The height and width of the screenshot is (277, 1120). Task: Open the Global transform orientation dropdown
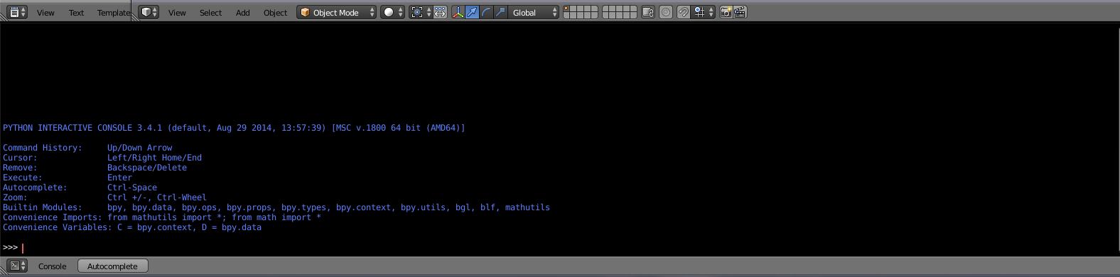coord(533,12)
